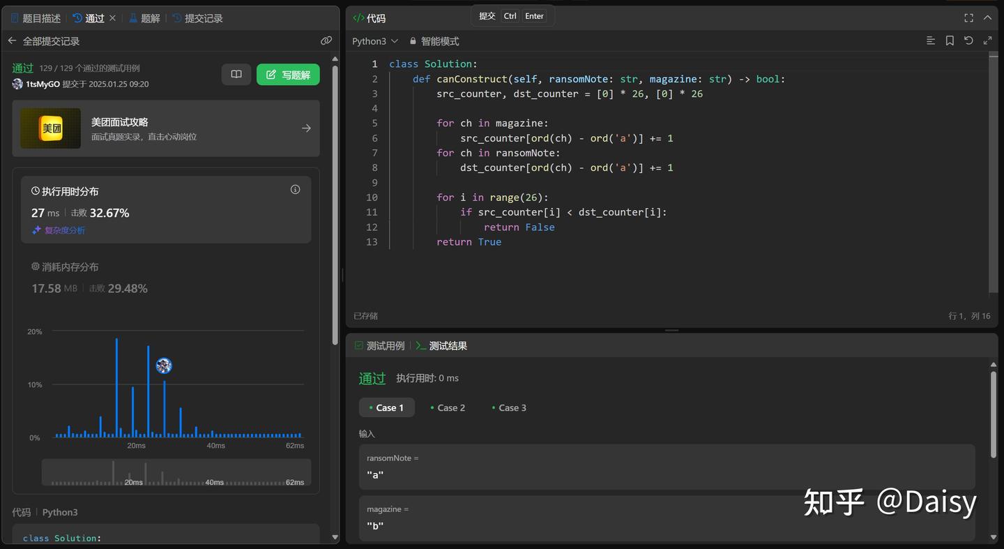The height and width of the screenshot is (549, 1004).
Task: Open the Python3 language dropdown
Action: [374, 41]
